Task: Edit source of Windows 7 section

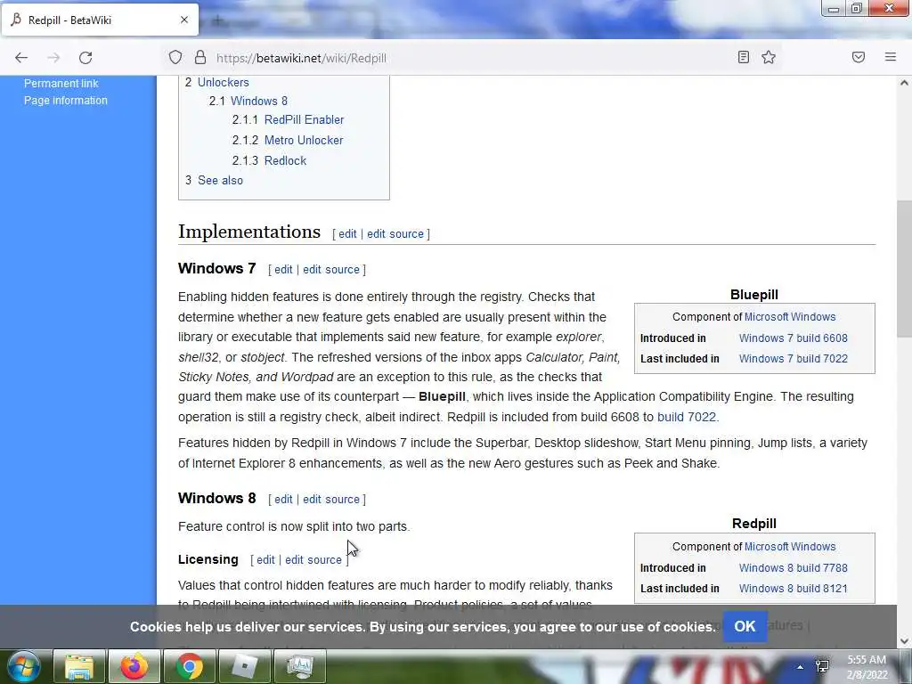Action: coord(331,269)
